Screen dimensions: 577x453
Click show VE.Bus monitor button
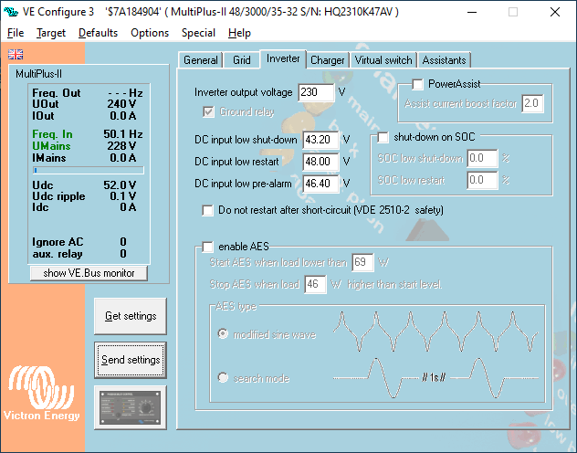(x=89, y=273)
